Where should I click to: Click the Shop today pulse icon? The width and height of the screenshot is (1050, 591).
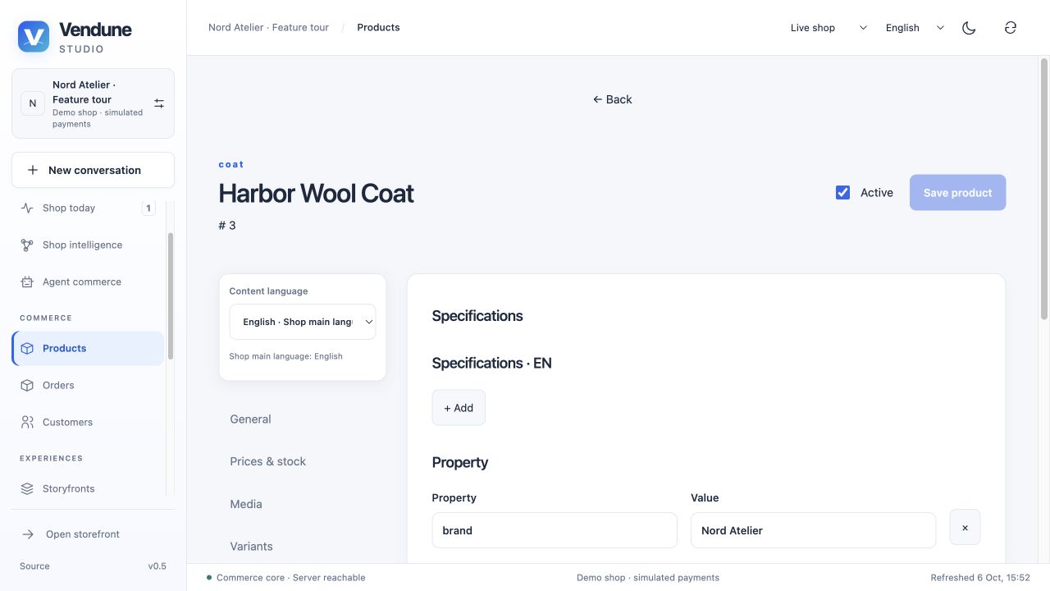pos(27,208)
